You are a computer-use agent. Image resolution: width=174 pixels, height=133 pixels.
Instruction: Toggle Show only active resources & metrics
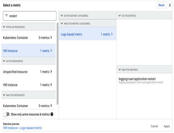coord(6,114)
